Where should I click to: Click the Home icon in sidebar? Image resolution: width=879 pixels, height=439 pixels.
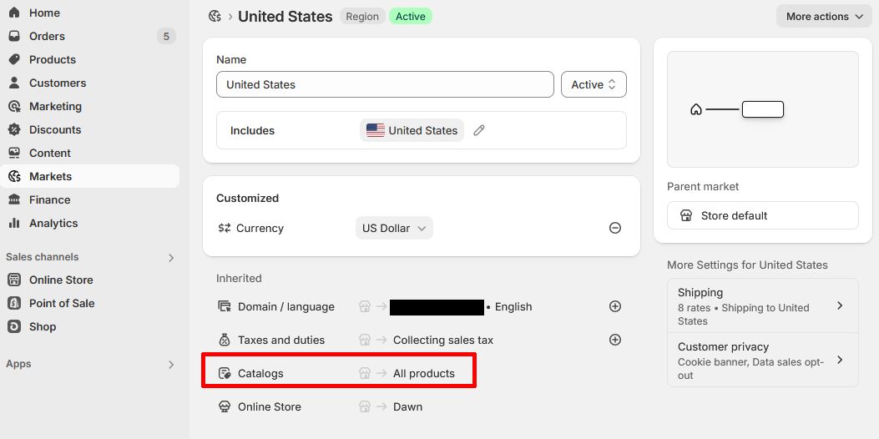click(14, 13)
